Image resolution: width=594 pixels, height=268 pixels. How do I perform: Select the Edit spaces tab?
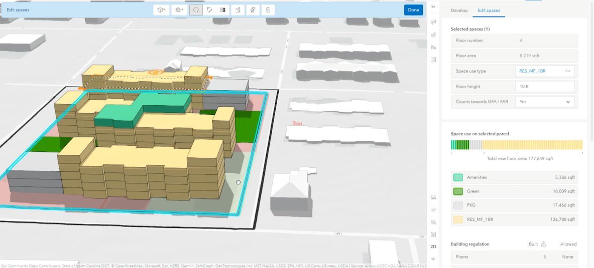[x=489, y=11]
